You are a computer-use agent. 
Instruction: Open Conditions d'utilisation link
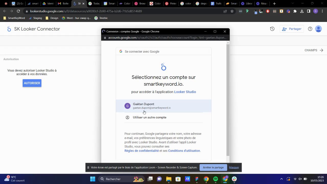pos(184,151)
